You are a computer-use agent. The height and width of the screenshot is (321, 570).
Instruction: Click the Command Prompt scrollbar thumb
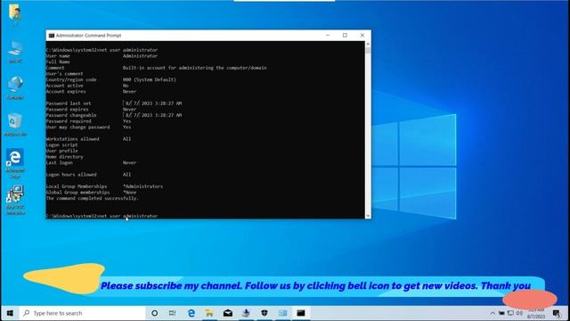[368, 51]
